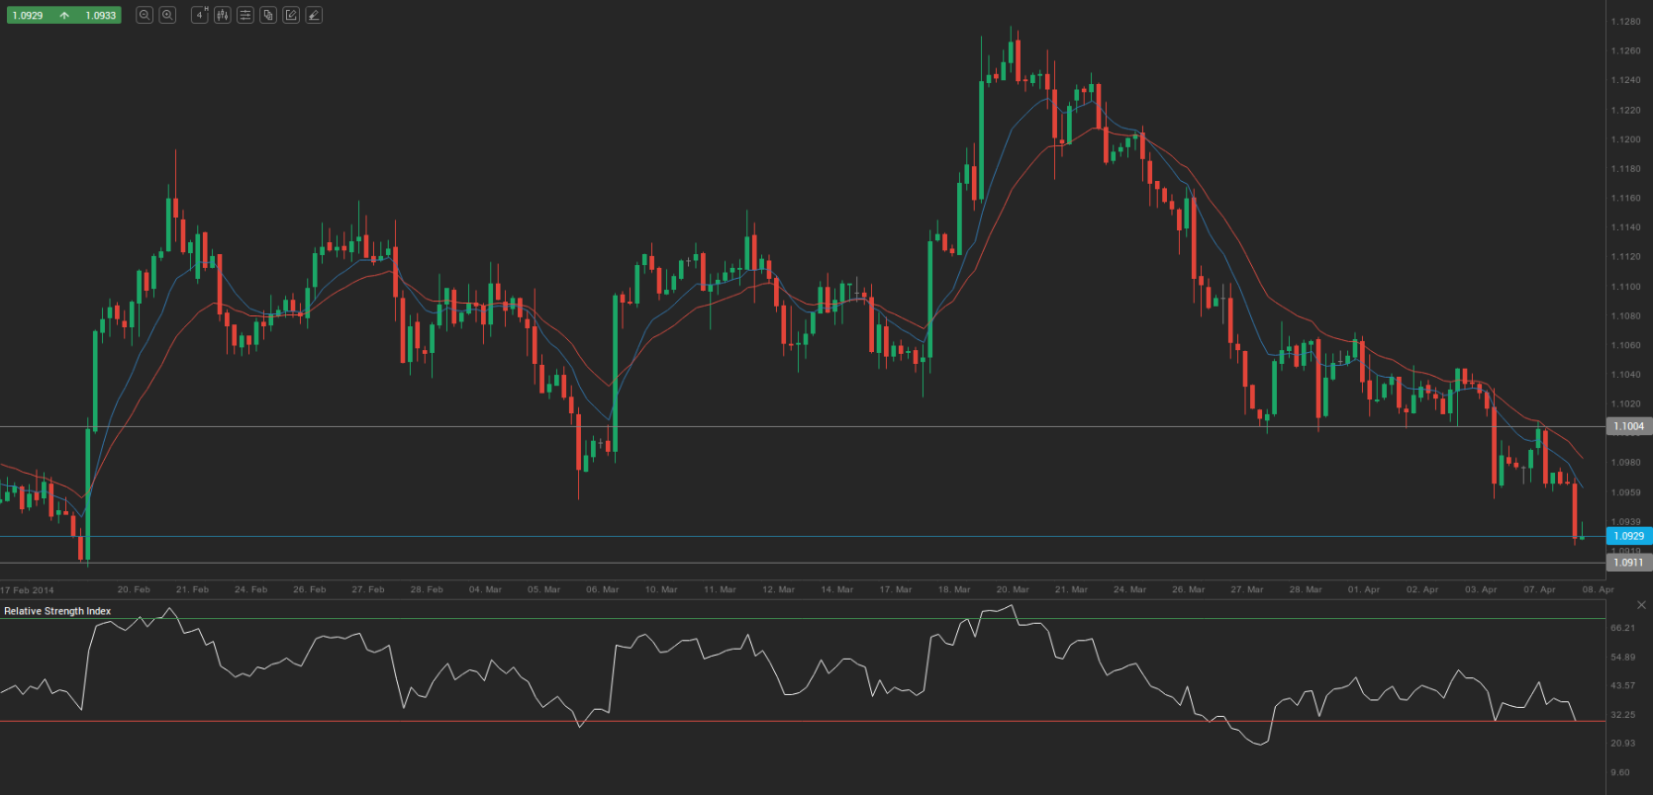Open the candlestick chart type menu
Screen dimensions: 1653x795
pyautogui.click(x=222, y=15)
